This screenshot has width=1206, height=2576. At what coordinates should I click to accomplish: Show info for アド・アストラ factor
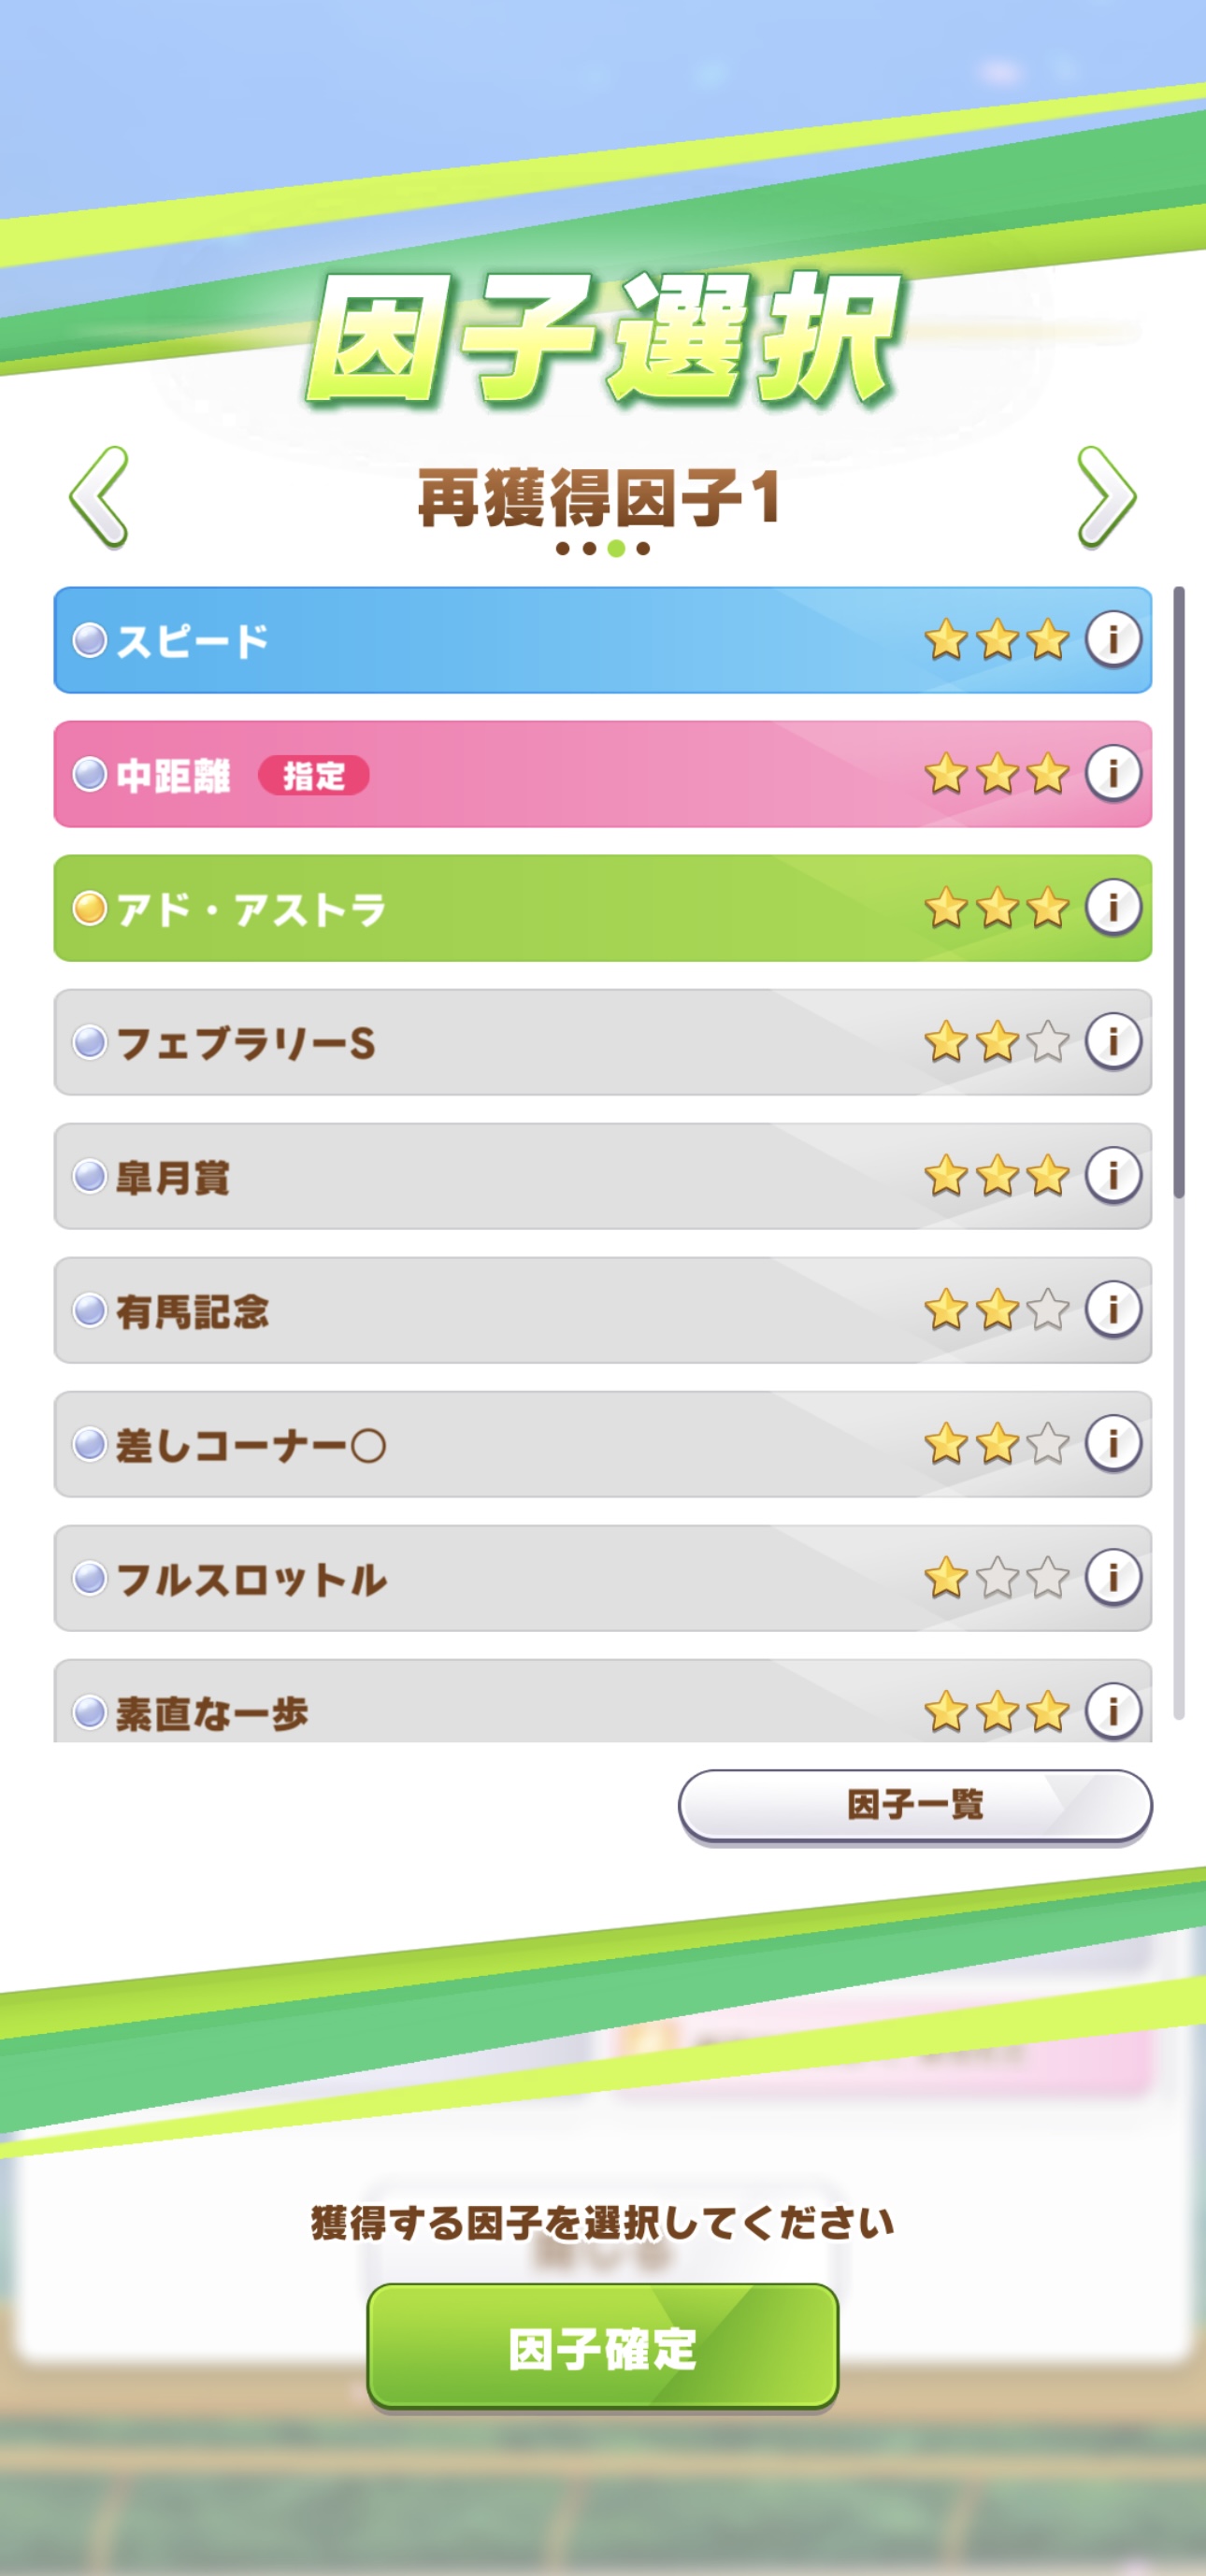click(1112, 907)
